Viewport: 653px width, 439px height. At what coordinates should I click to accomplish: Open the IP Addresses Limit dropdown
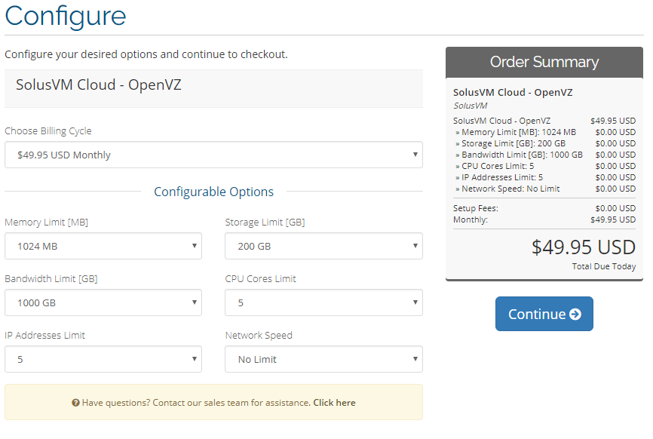103,359
